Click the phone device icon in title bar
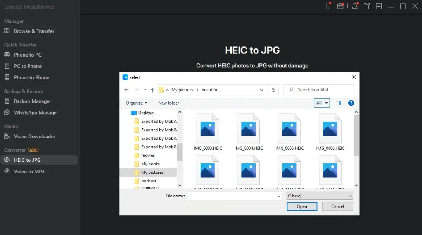This screenshot has height=235, width=422. pyautogui.click(x=328, y=6)
